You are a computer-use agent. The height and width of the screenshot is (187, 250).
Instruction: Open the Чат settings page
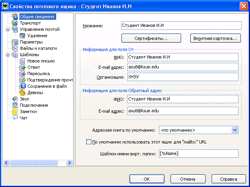point(23,118)
